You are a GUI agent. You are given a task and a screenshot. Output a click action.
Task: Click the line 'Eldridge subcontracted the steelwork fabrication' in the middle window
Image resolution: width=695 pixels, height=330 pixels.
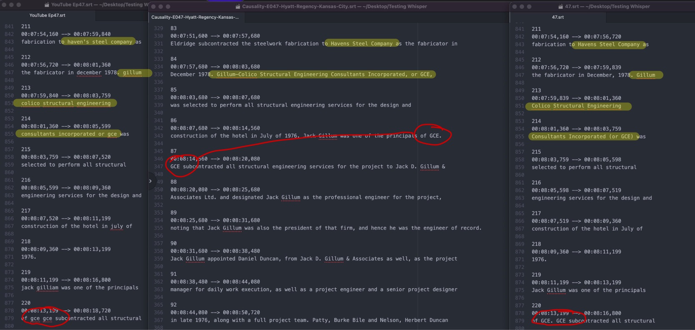click(314, 44)
